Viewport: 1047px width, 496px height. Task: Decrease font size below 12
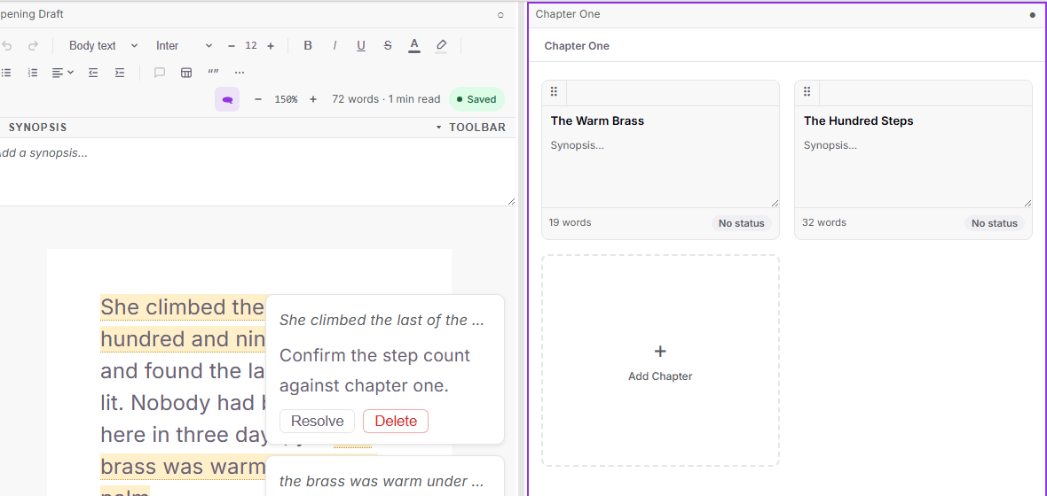232,46
